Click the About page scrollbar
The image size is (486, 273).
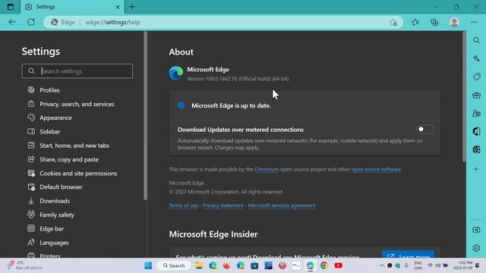coord(464,96)
